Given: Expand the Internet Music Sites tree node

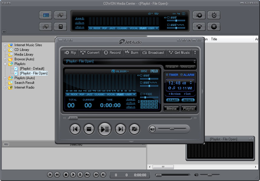Looking at the screenshot, I should click(x=5, y=45).
